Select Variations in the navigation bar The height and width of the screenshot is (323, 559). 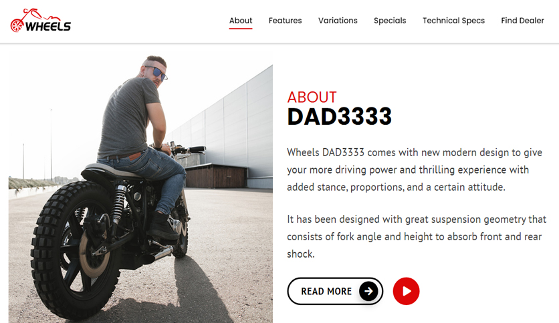338,21
